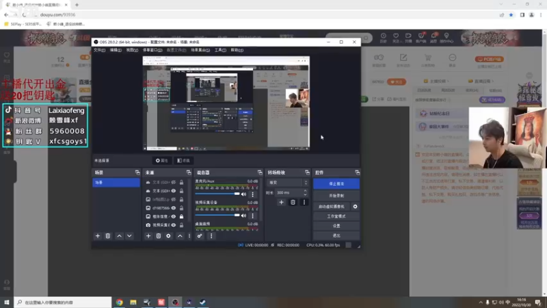Click the OBS Studio taskbar icon

tap(175, 303)
